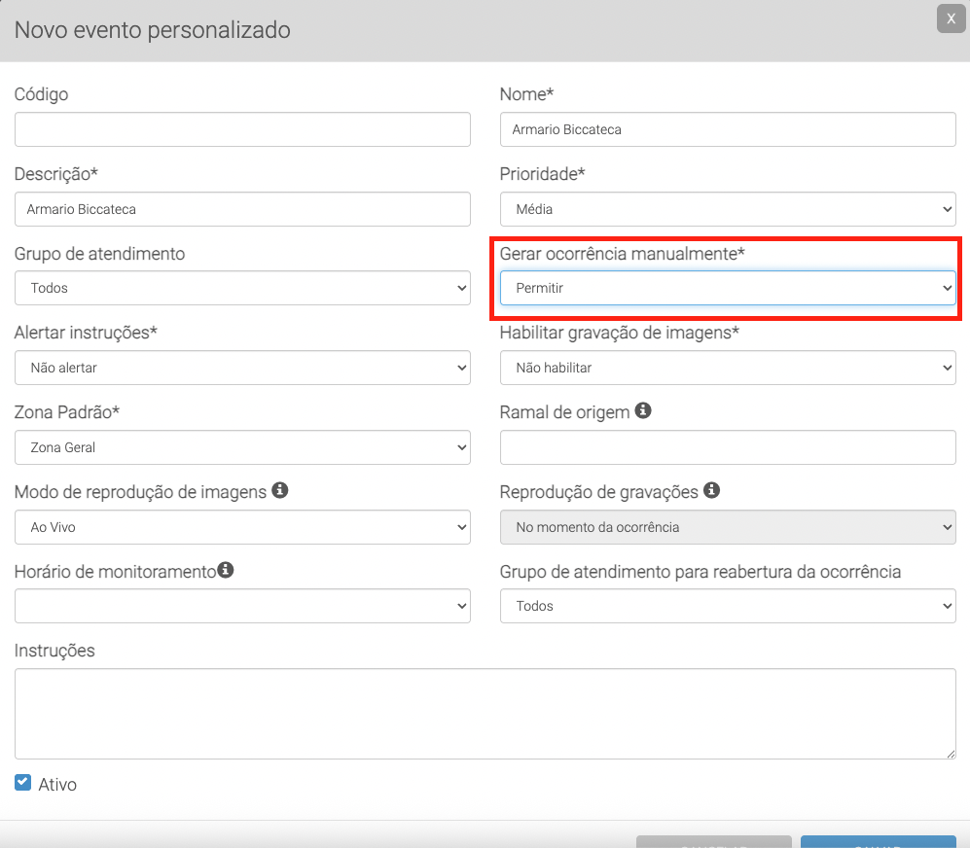Click the Código input field
Screen dimensions: 970x848
click(242, 129)
